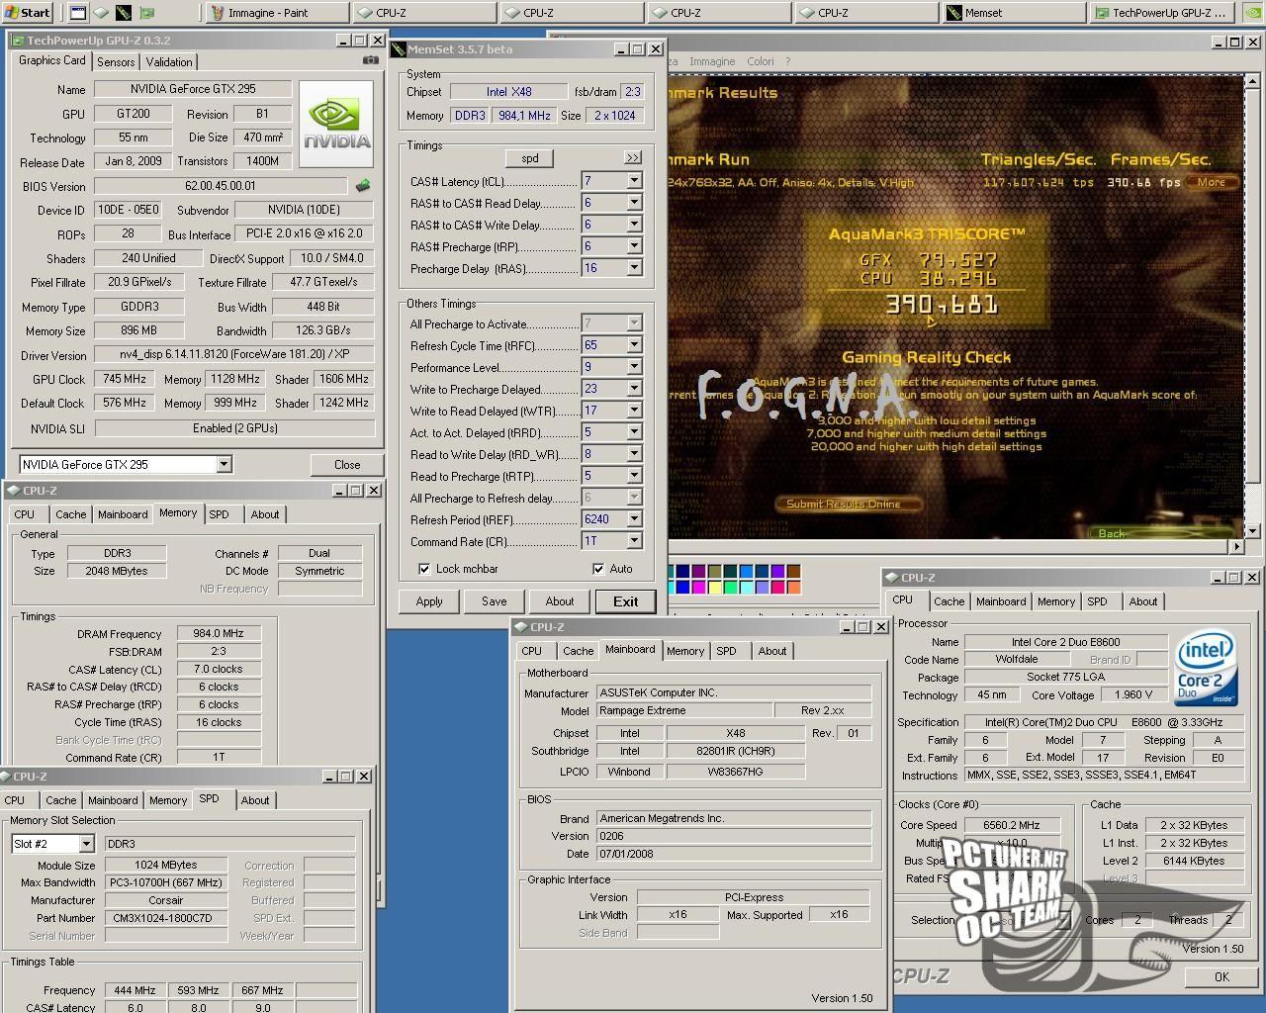
Task: Open the About tab in Mainboard CPU-Z window
Action: (x=772, y=651)
